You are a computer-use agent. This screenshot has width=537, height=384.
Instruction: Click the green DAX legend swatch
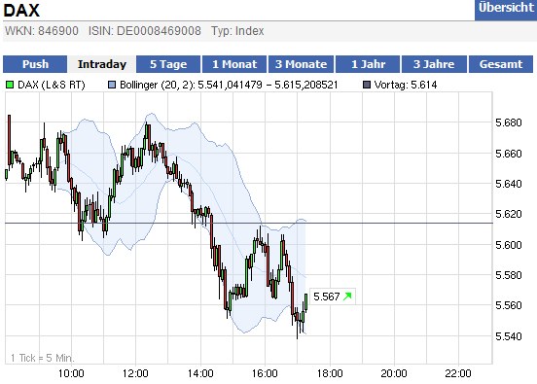tap(10, 85)
